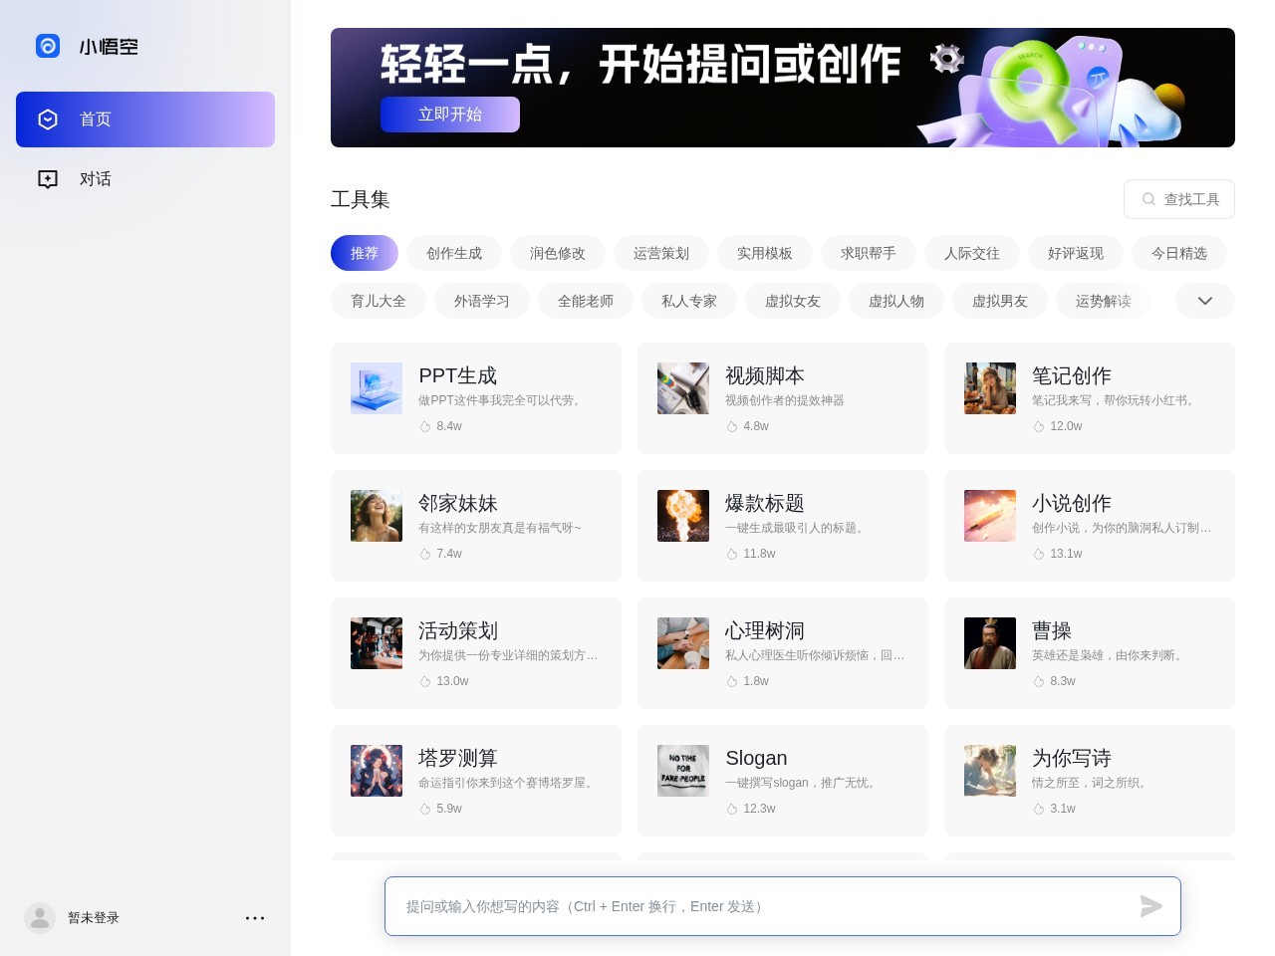
Task: Select the 首页 home icon in sidebar
Action: [x=48, y=119]
